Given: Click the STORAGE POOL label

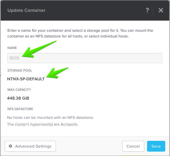Looking at the screenshot, I should point(20,71).
